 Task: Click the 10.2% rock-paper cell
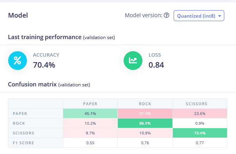90,123
